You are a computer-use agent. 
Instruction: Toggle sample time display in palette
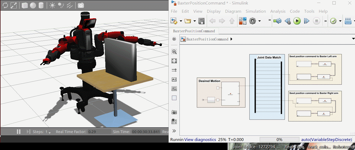(174, 70)
